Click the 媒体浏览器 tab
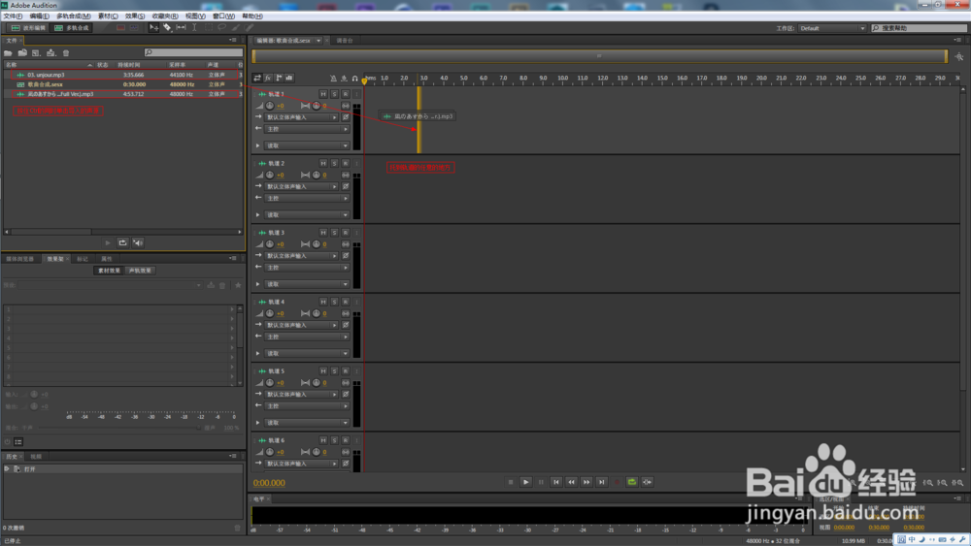Viewport: 971px width, 546px height. point(19,259)
